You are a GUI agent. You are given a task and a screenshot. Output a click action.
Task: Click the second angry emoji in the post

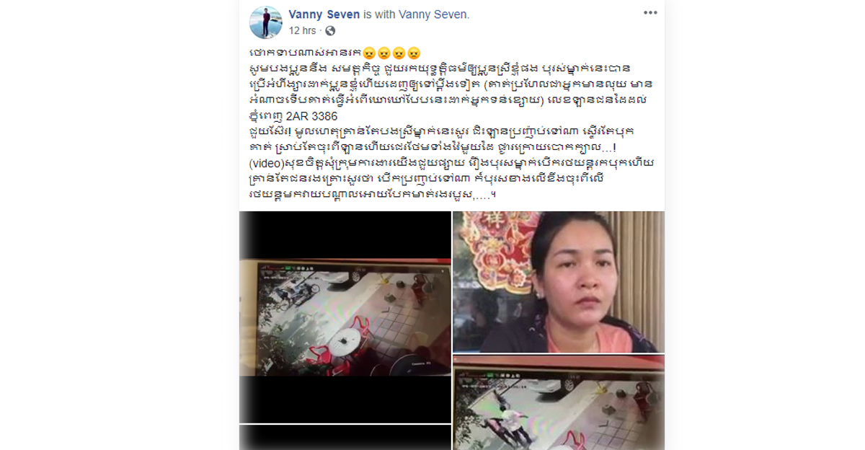tap(383, 53)
